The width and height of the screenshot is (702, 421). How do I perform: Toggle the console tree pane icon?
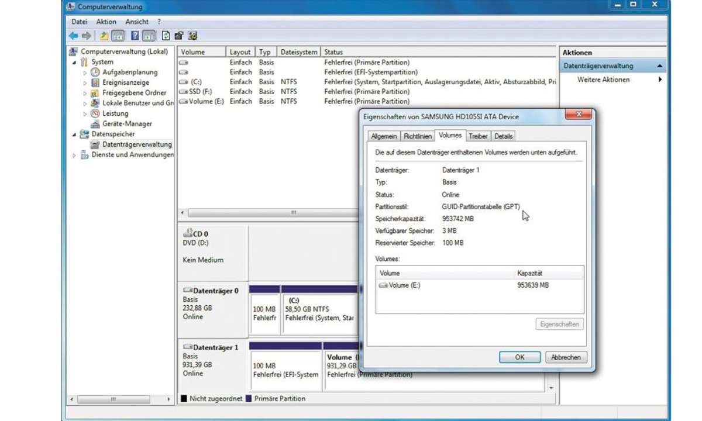click(117, 36)
